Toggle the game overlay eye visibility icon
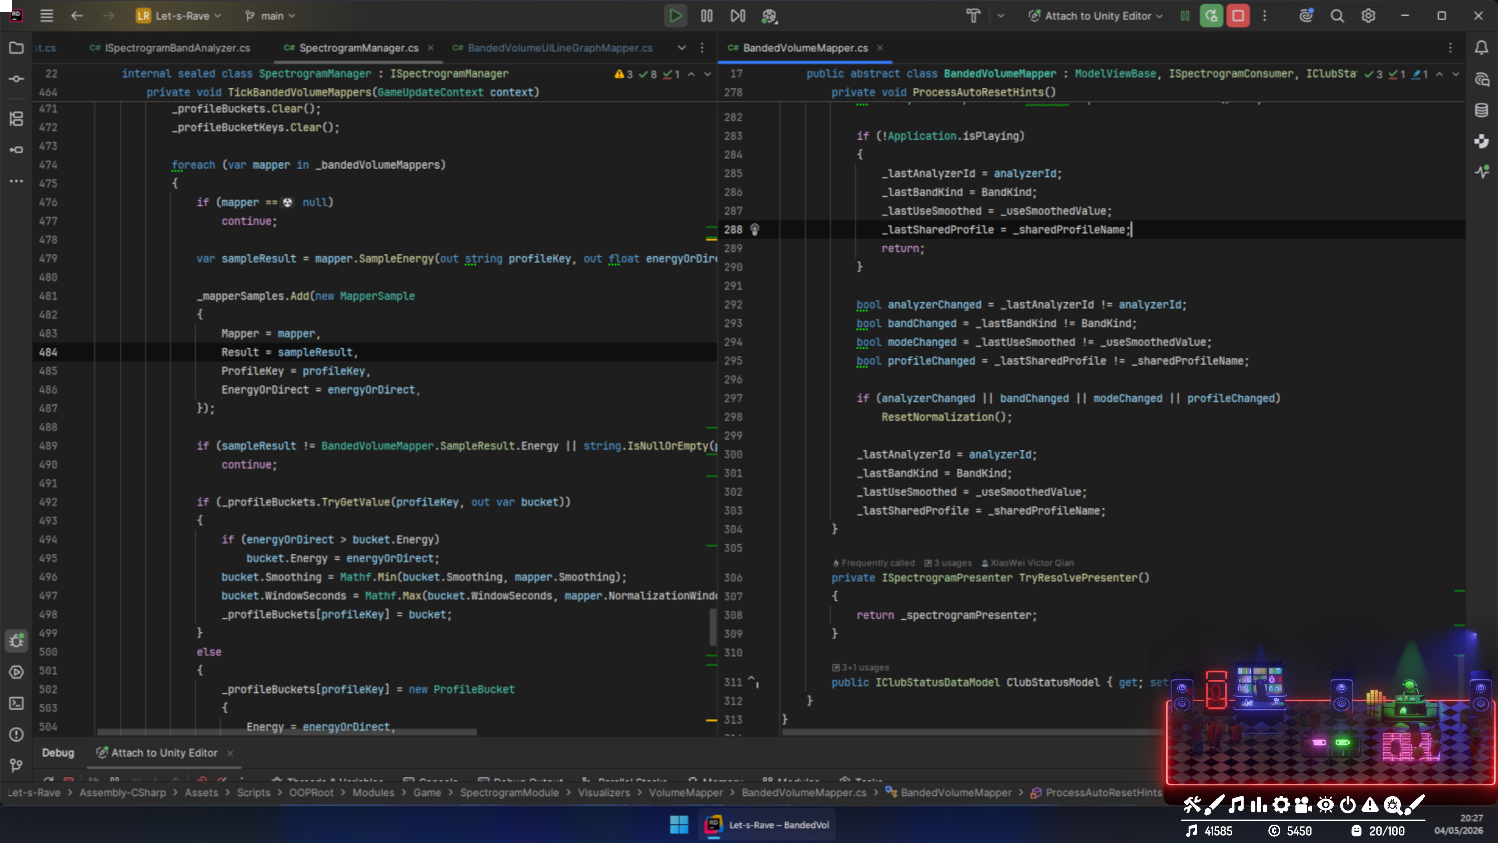The height and width of the screenshot is (843, 1498). coord(1326,805)
